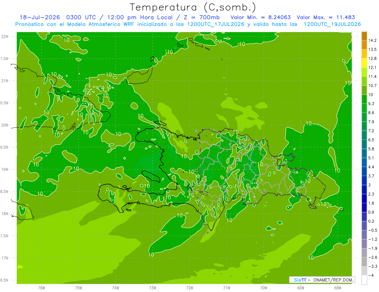Click the 21N latitude axis label

coord(5,81)
